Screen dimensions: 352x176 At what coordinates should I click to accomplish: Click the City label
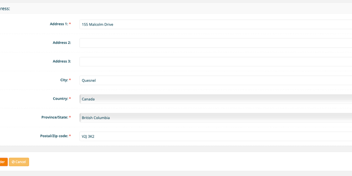click(66, 80)
